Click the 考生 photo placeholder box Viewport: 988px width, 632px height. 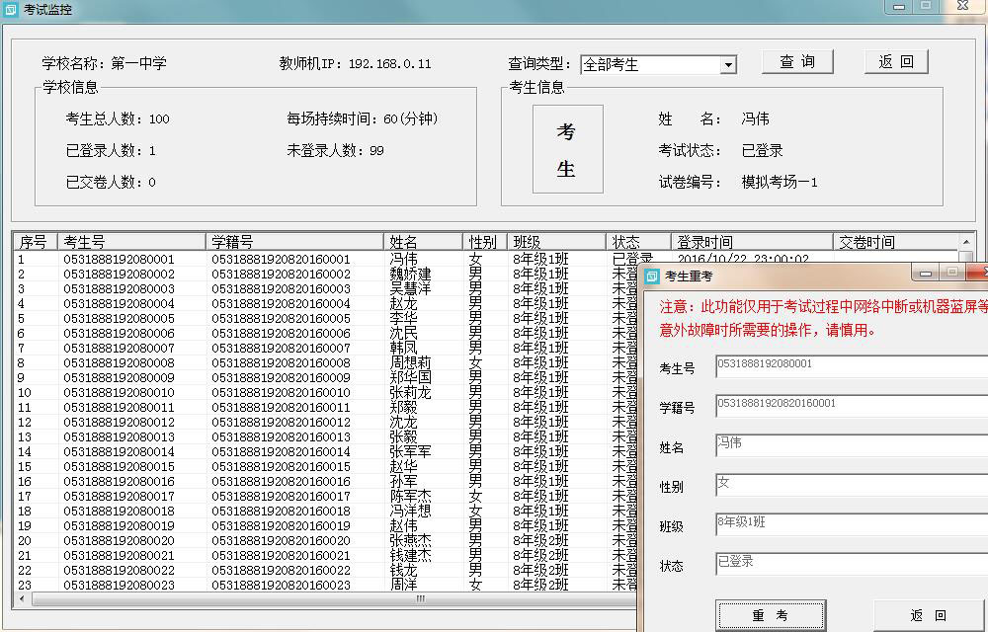click(x=567, y=149)
